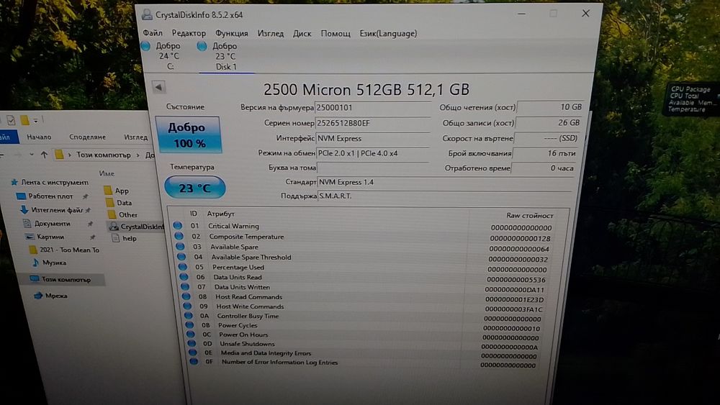Click the 23 °C temperature button

[195, 188]
